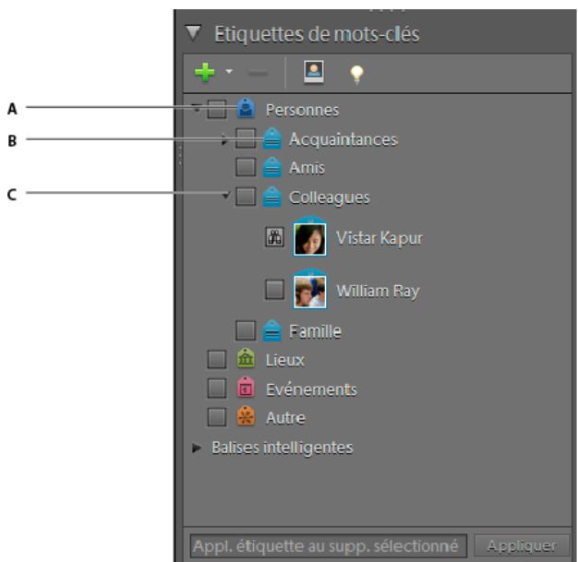Collapse the Colleagues sub-category triangle
578x562 pixels.
coord(225,196)
